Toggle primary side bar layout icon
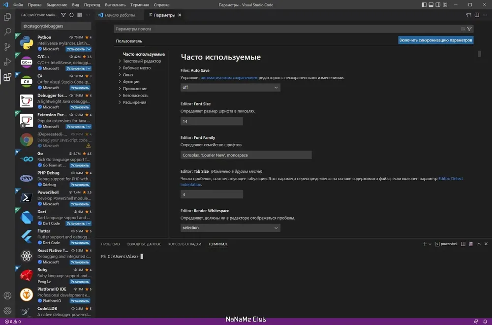The image size is (492, 325). pyautogui.click(x=424, y=5)
